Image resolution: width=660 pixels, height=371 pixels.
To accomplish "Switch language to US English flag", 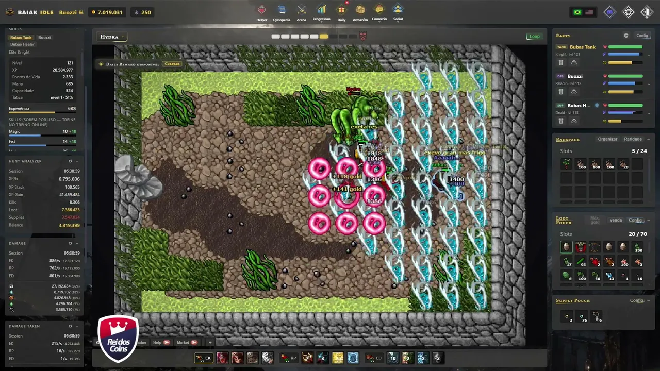I will pyautogui.click(x=589, y=12).
